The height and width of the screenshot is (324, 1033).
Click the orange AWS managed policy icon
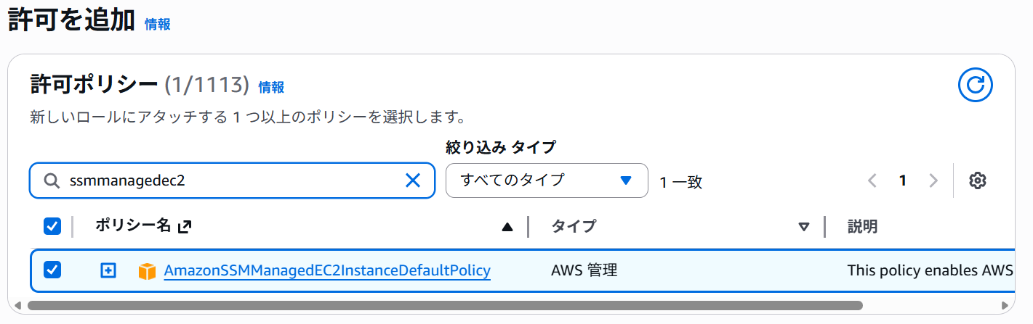[148, 271]
